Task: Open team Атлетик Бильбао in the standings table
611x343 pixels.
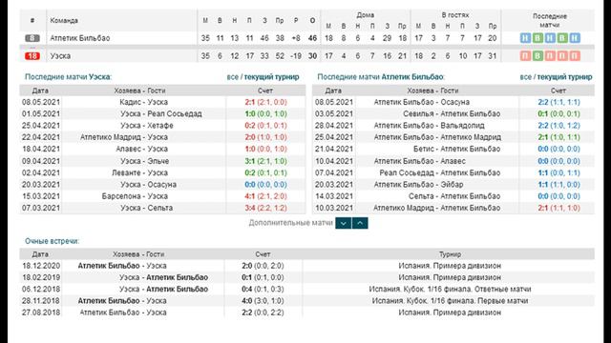Action: point(80,38)
